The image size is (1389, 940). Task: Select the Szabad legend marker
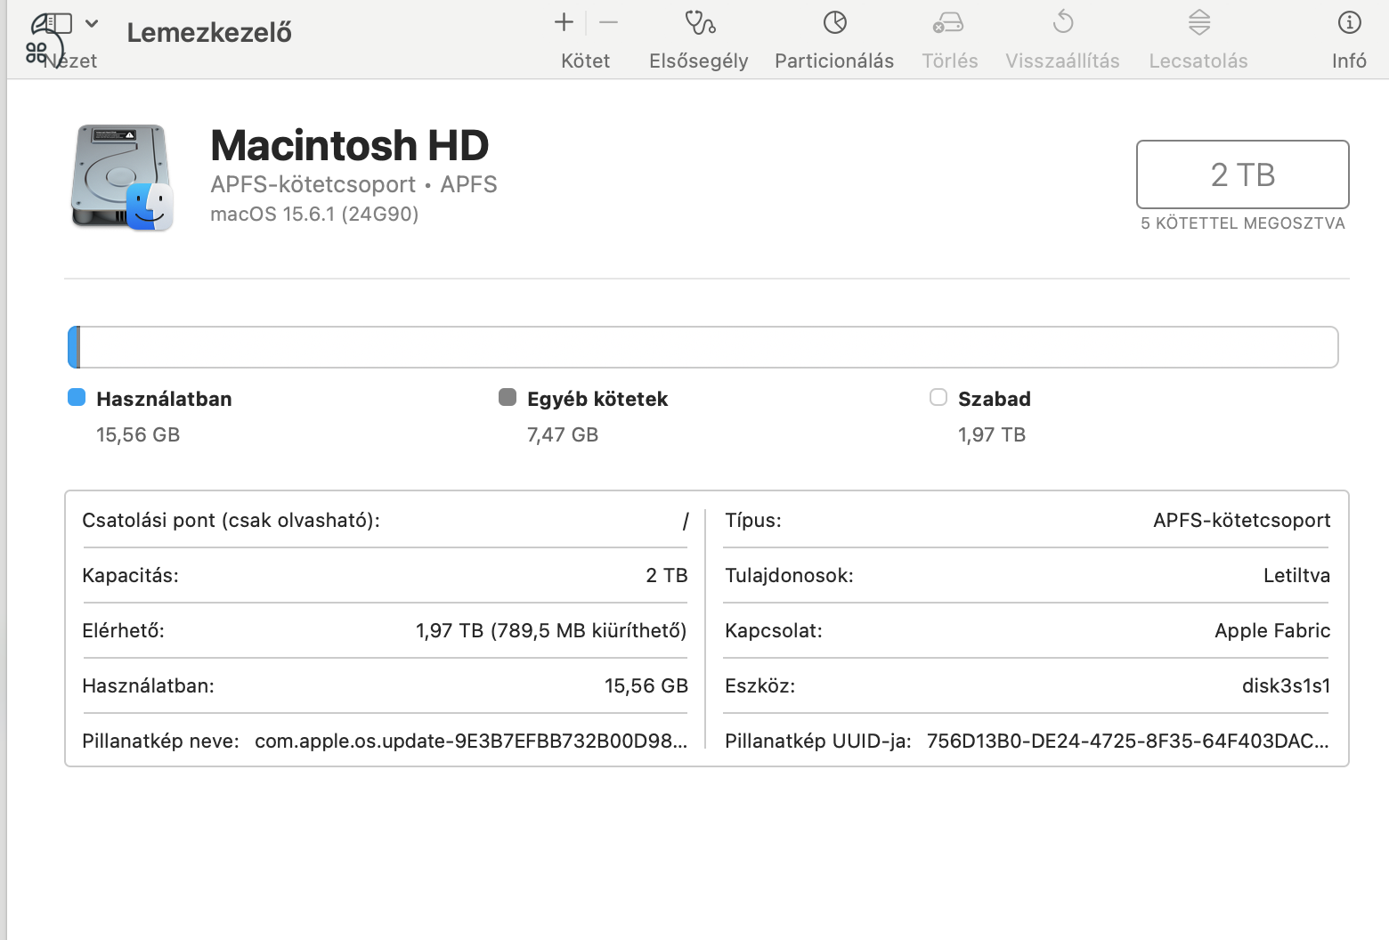[938, 397]
